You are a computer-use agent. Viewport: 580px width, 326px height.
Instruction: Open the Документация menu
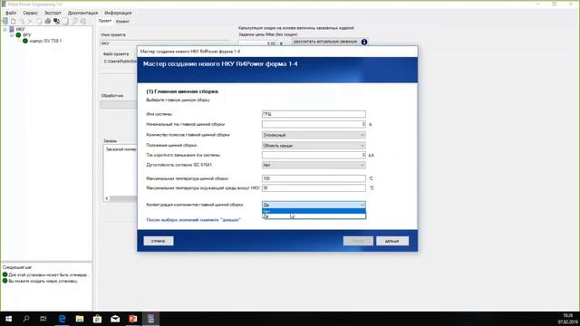82,13
